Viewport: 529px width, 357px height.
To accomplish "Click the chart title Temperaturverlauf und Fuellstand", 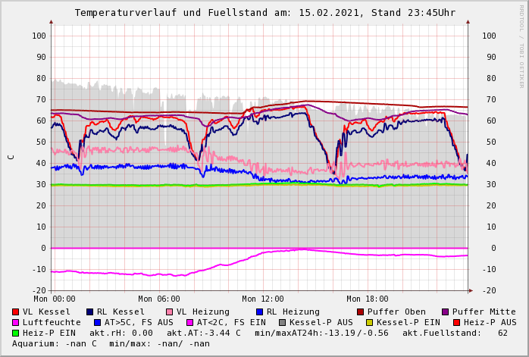I will click(x=264, y=13).
